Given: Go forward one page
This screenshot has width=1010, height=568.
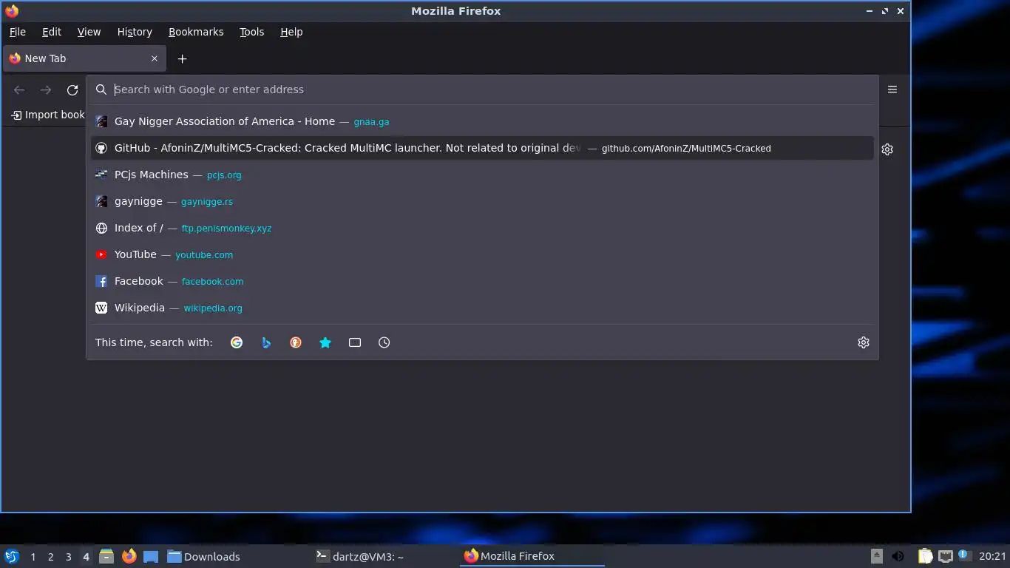Looking at the screenshot, I should pos(46,89).
